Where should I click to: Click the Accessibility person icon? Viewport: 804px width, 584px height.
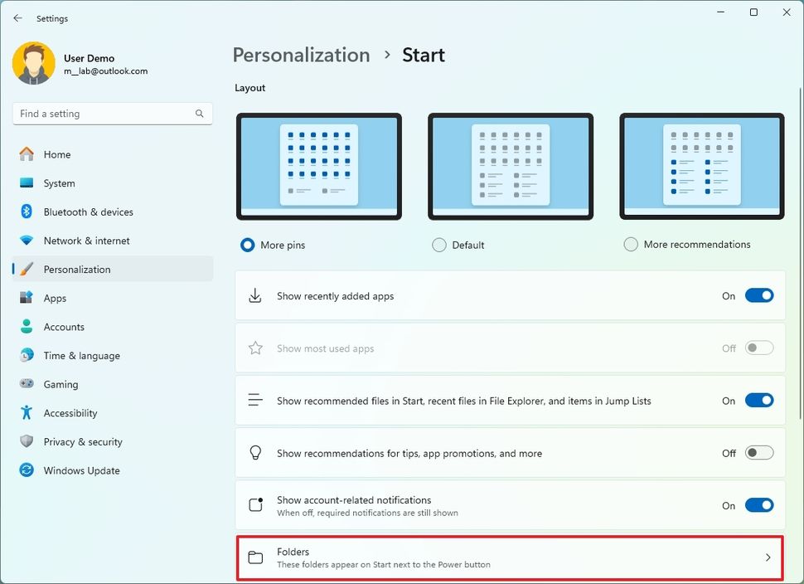(x=26, y=412)
